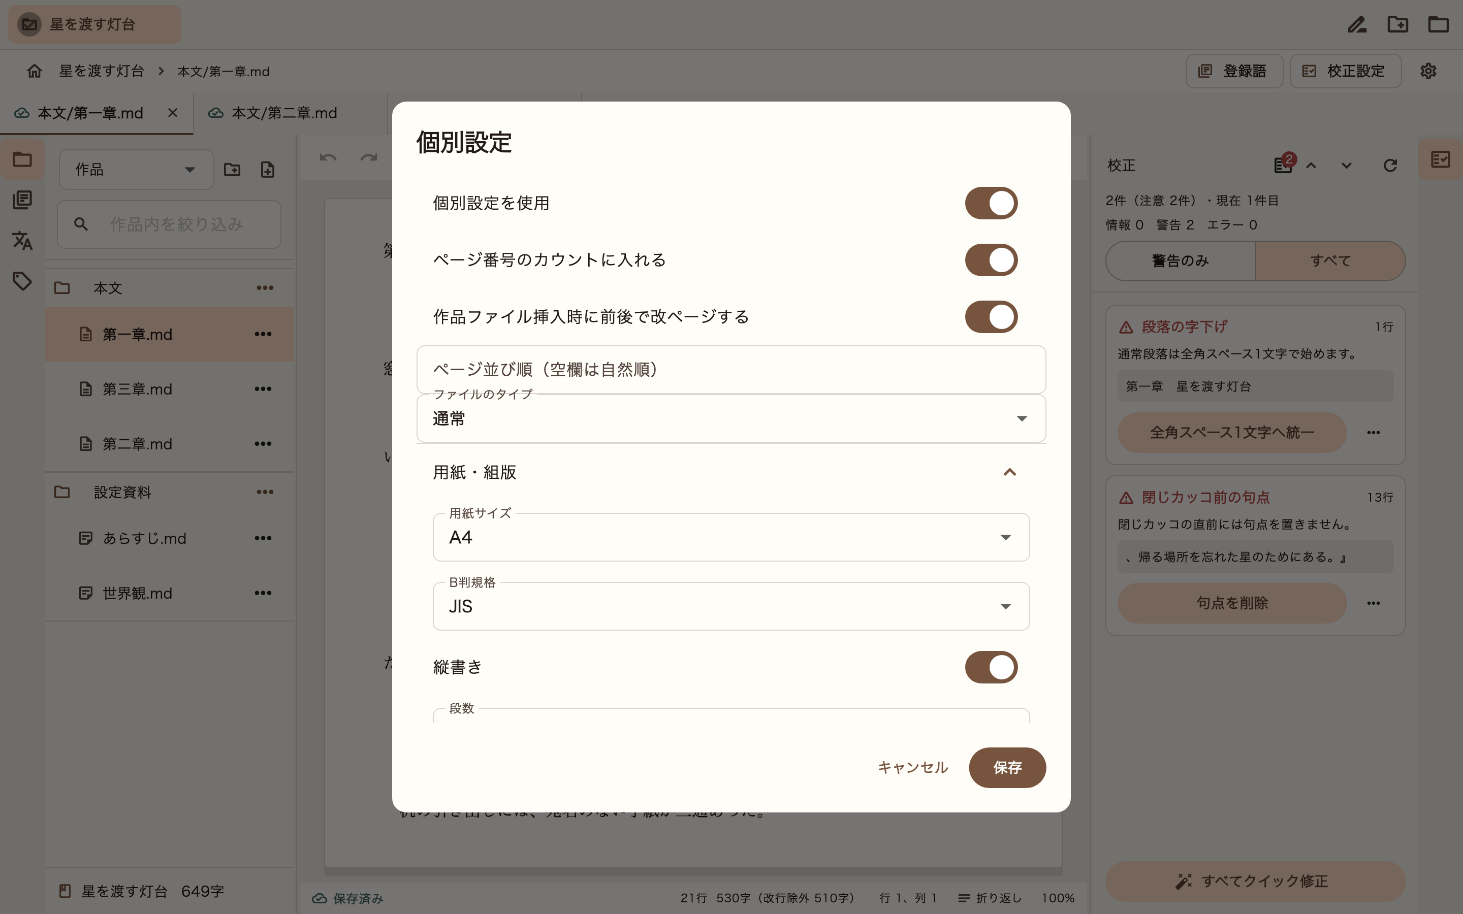Open more options for 世界観.md
Viewport: 1463px width, 914px height.
[263, 593]
